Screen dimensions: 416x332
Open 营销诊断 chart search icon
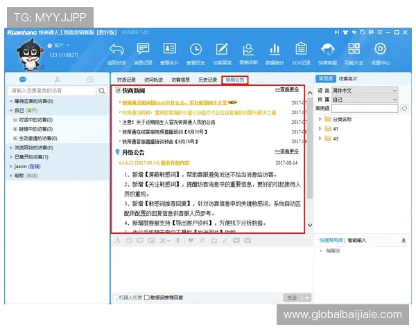click(x=248, y=49)
